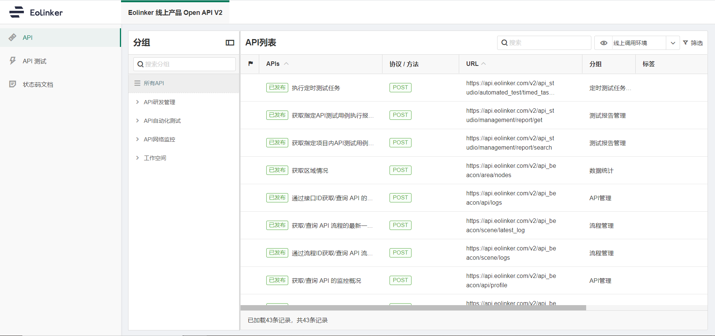Open 通过流程ID获取/查询 API 流… row

point(332,253)
